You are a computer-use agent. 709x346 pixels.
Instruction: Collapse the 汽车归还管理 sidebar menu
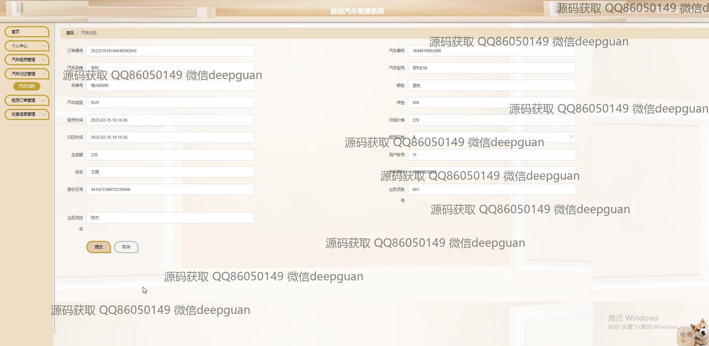point(27,74)
